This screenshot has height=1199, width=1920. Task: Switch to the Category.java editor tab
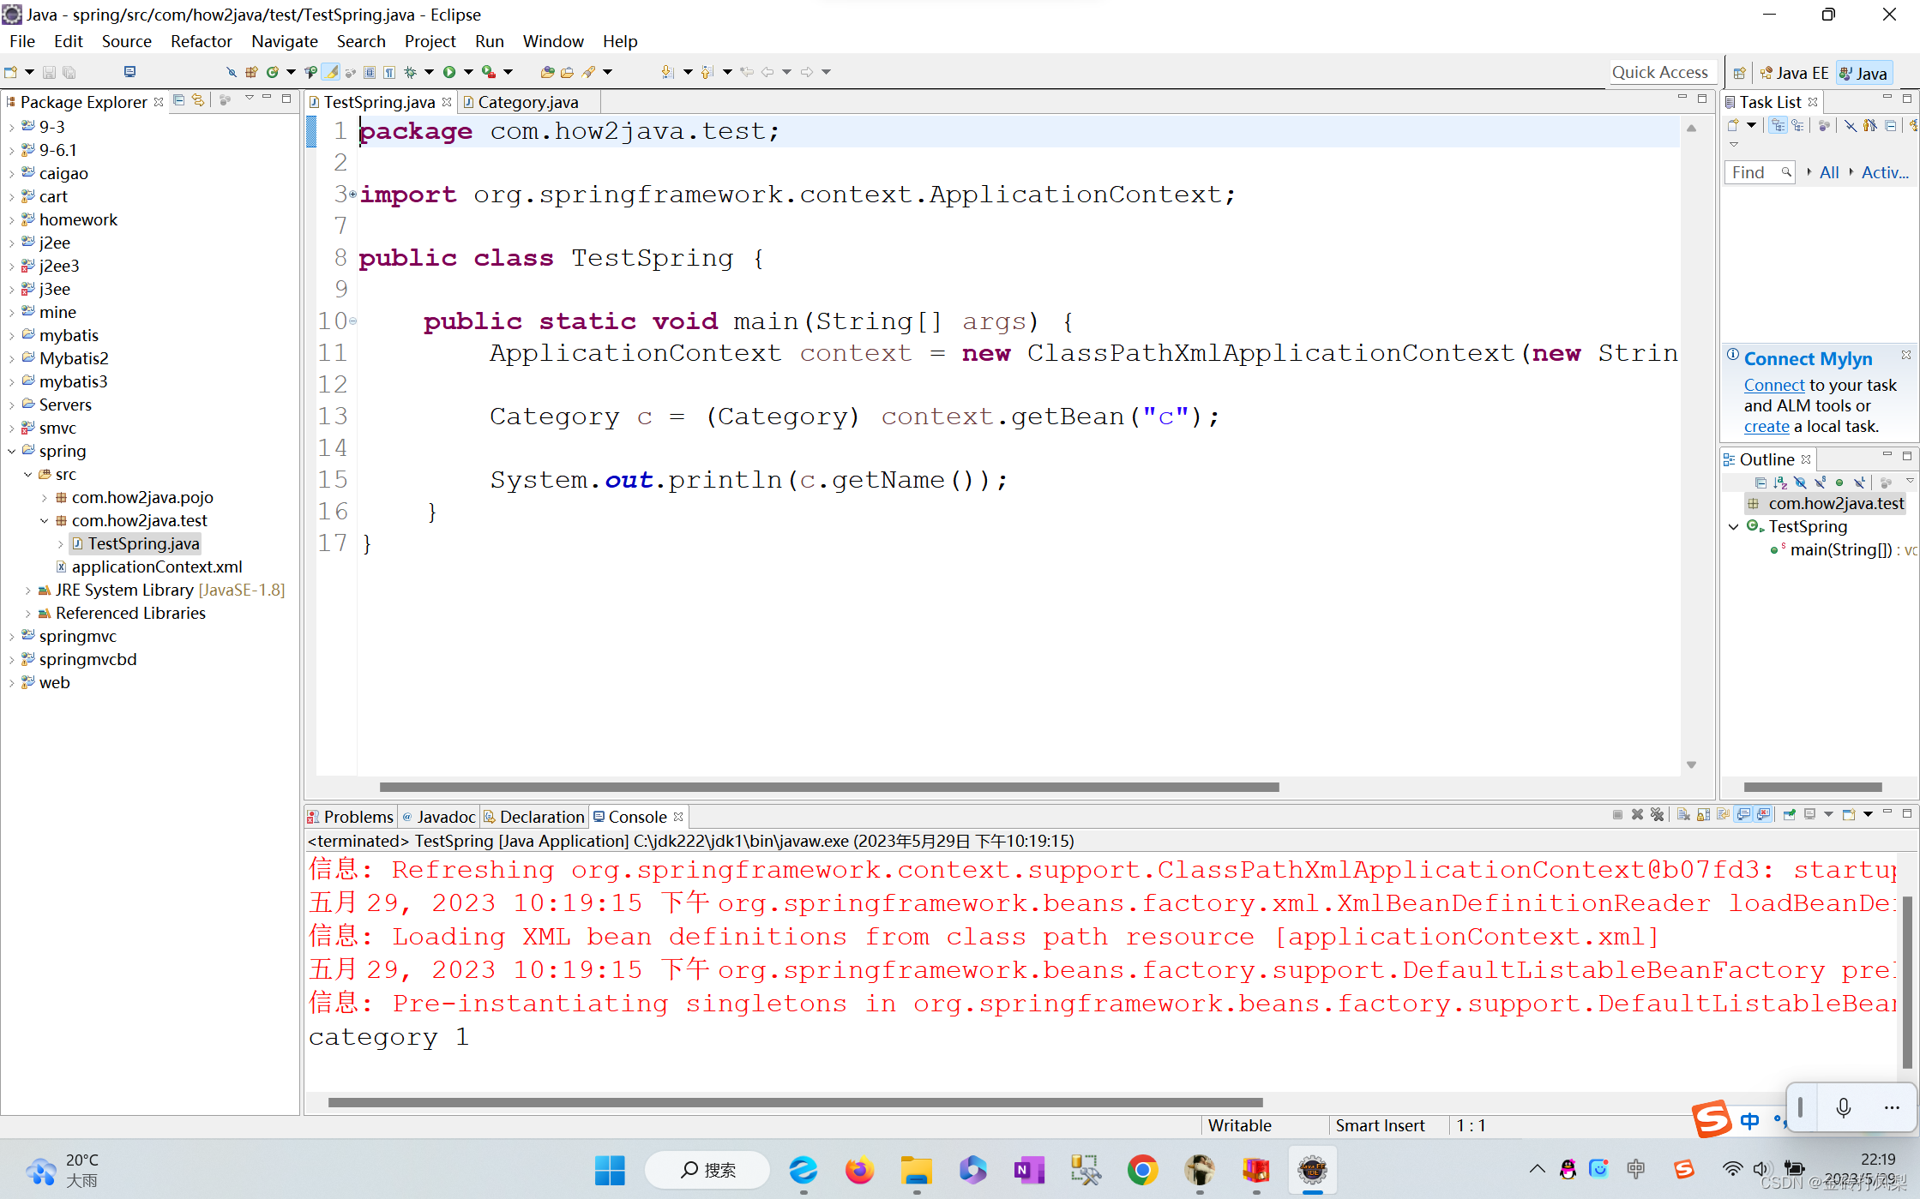[x=527, y=102]
